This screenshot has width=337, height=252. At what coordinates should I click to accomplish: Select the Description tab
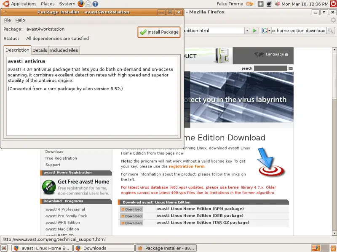coord(17,50)
